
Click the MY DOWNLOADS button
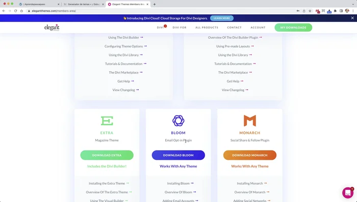293,27
